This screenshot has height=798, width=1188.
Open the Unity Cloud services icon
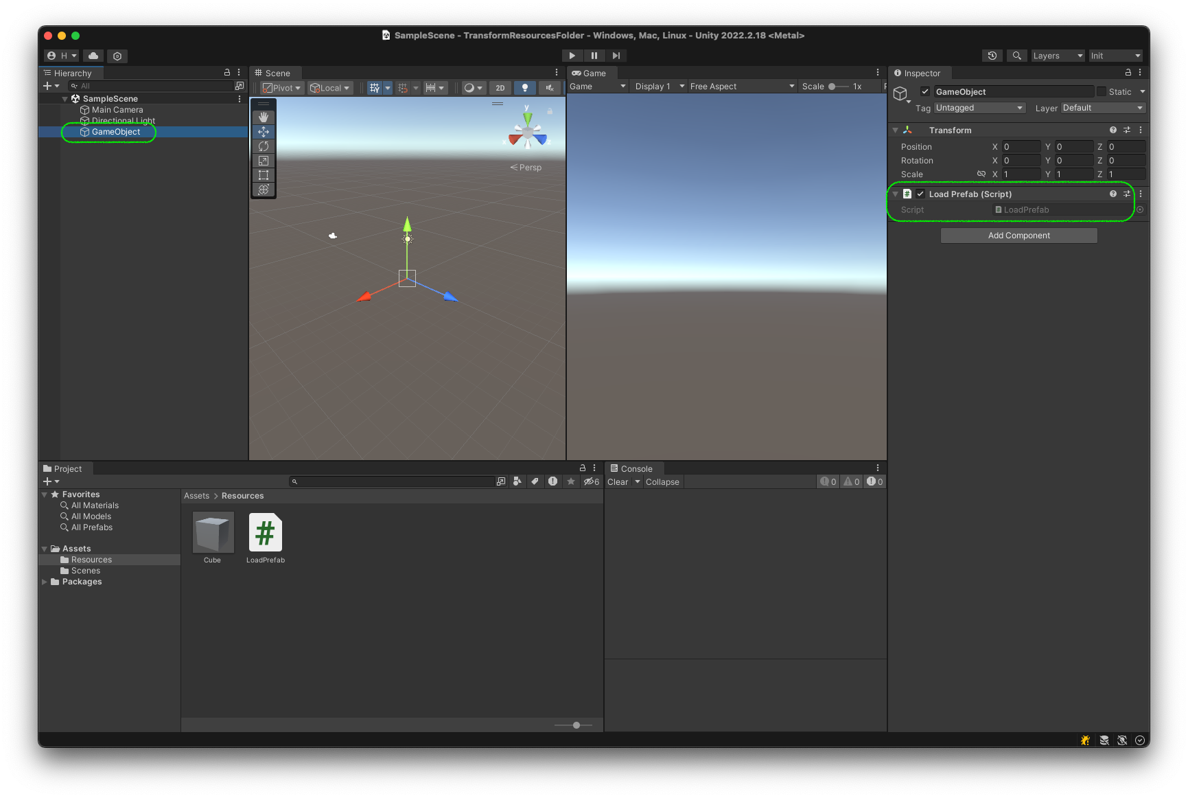click(x=93, y=56)
